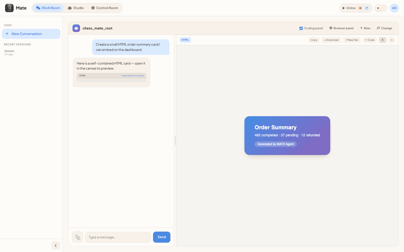Download the HTML file
Image resolution: width=404 pixels, height=252 pixels.
[x=331, y=40]
